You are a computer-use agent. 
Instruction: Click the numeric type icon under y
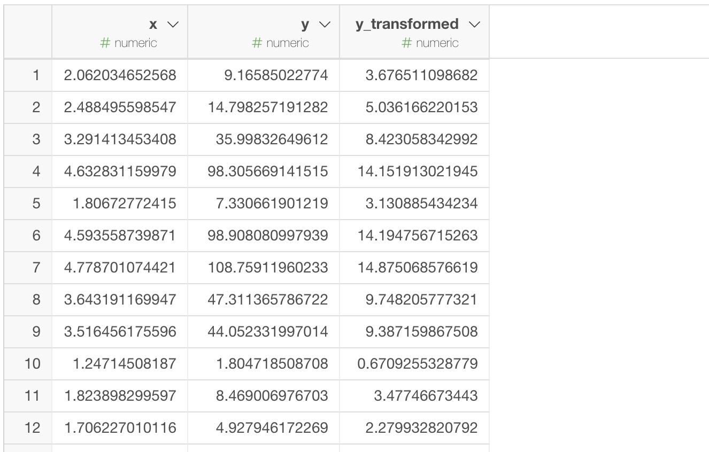pos(257,43)
